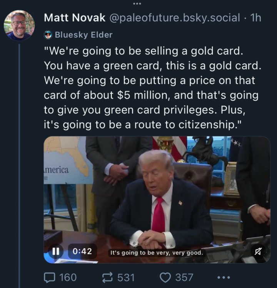Click the repost arrows icon
The width and height of the screenshot is (277, 288).
[x=107, y=277]
